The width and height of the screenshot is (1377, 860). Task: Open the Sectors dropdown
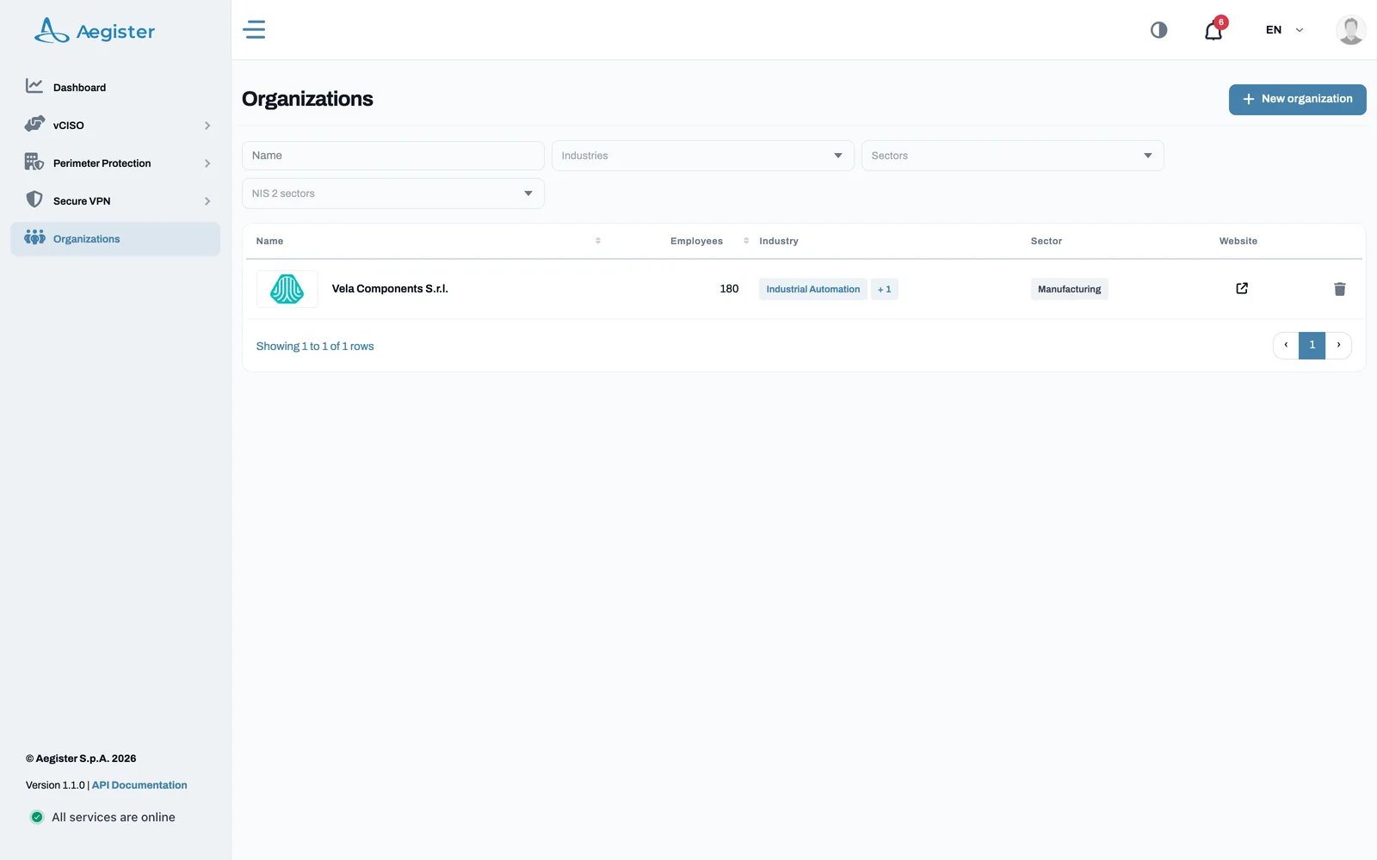click(1013, 156)
